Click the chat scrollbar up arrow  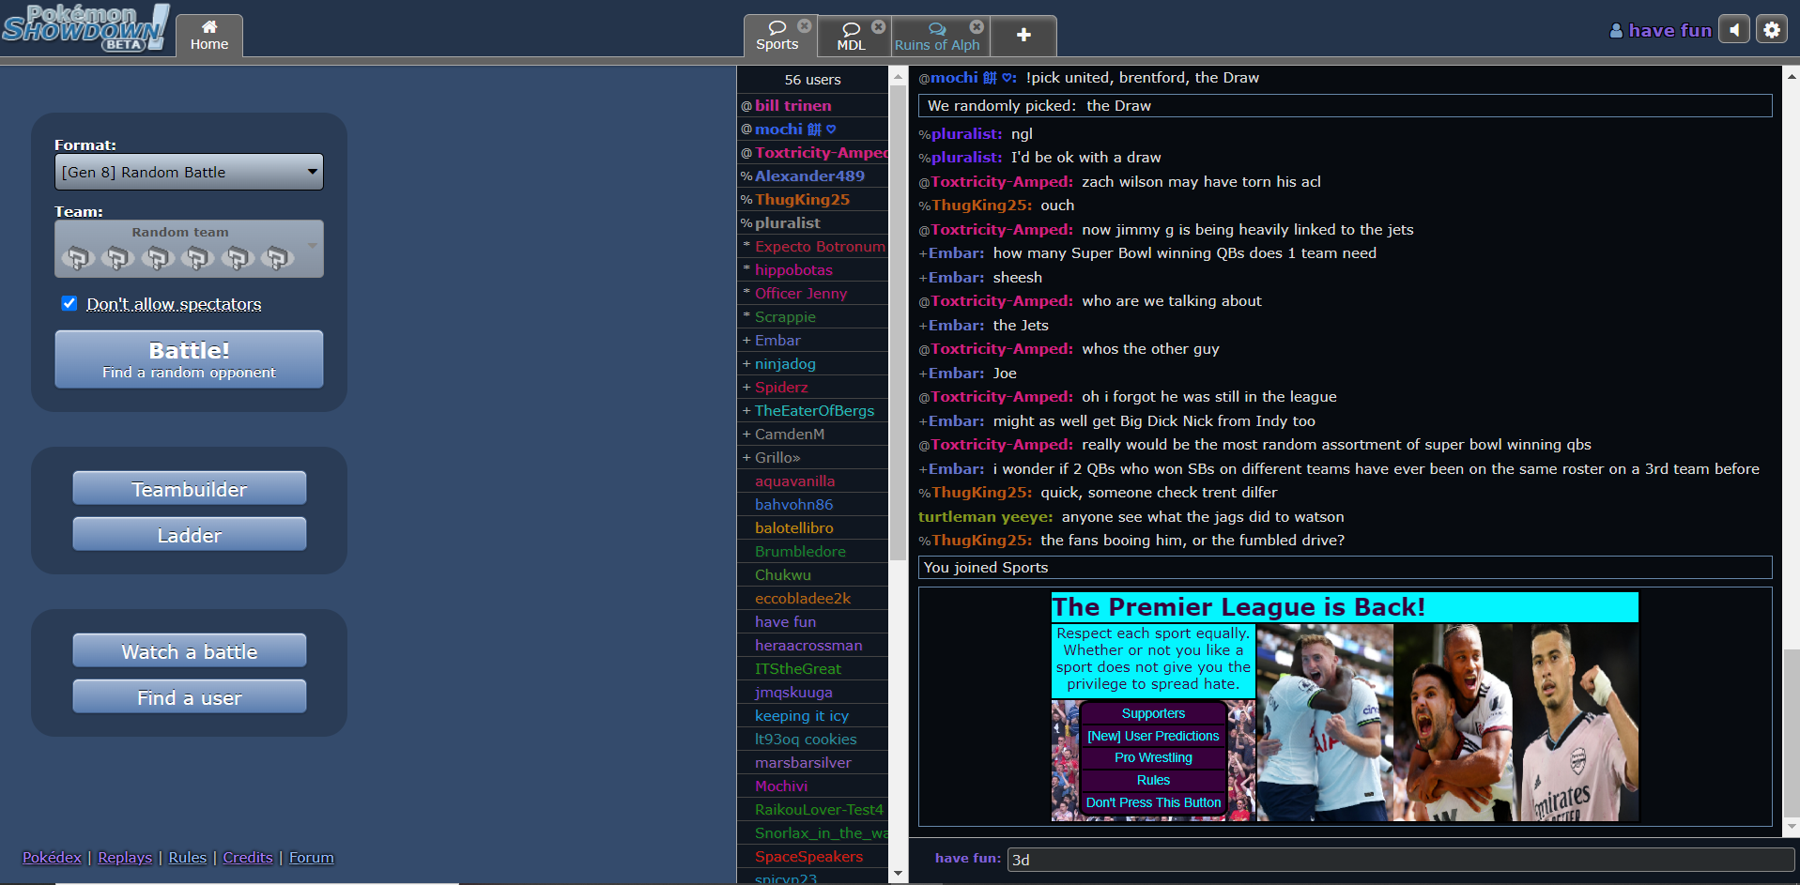coord(1792,76)
